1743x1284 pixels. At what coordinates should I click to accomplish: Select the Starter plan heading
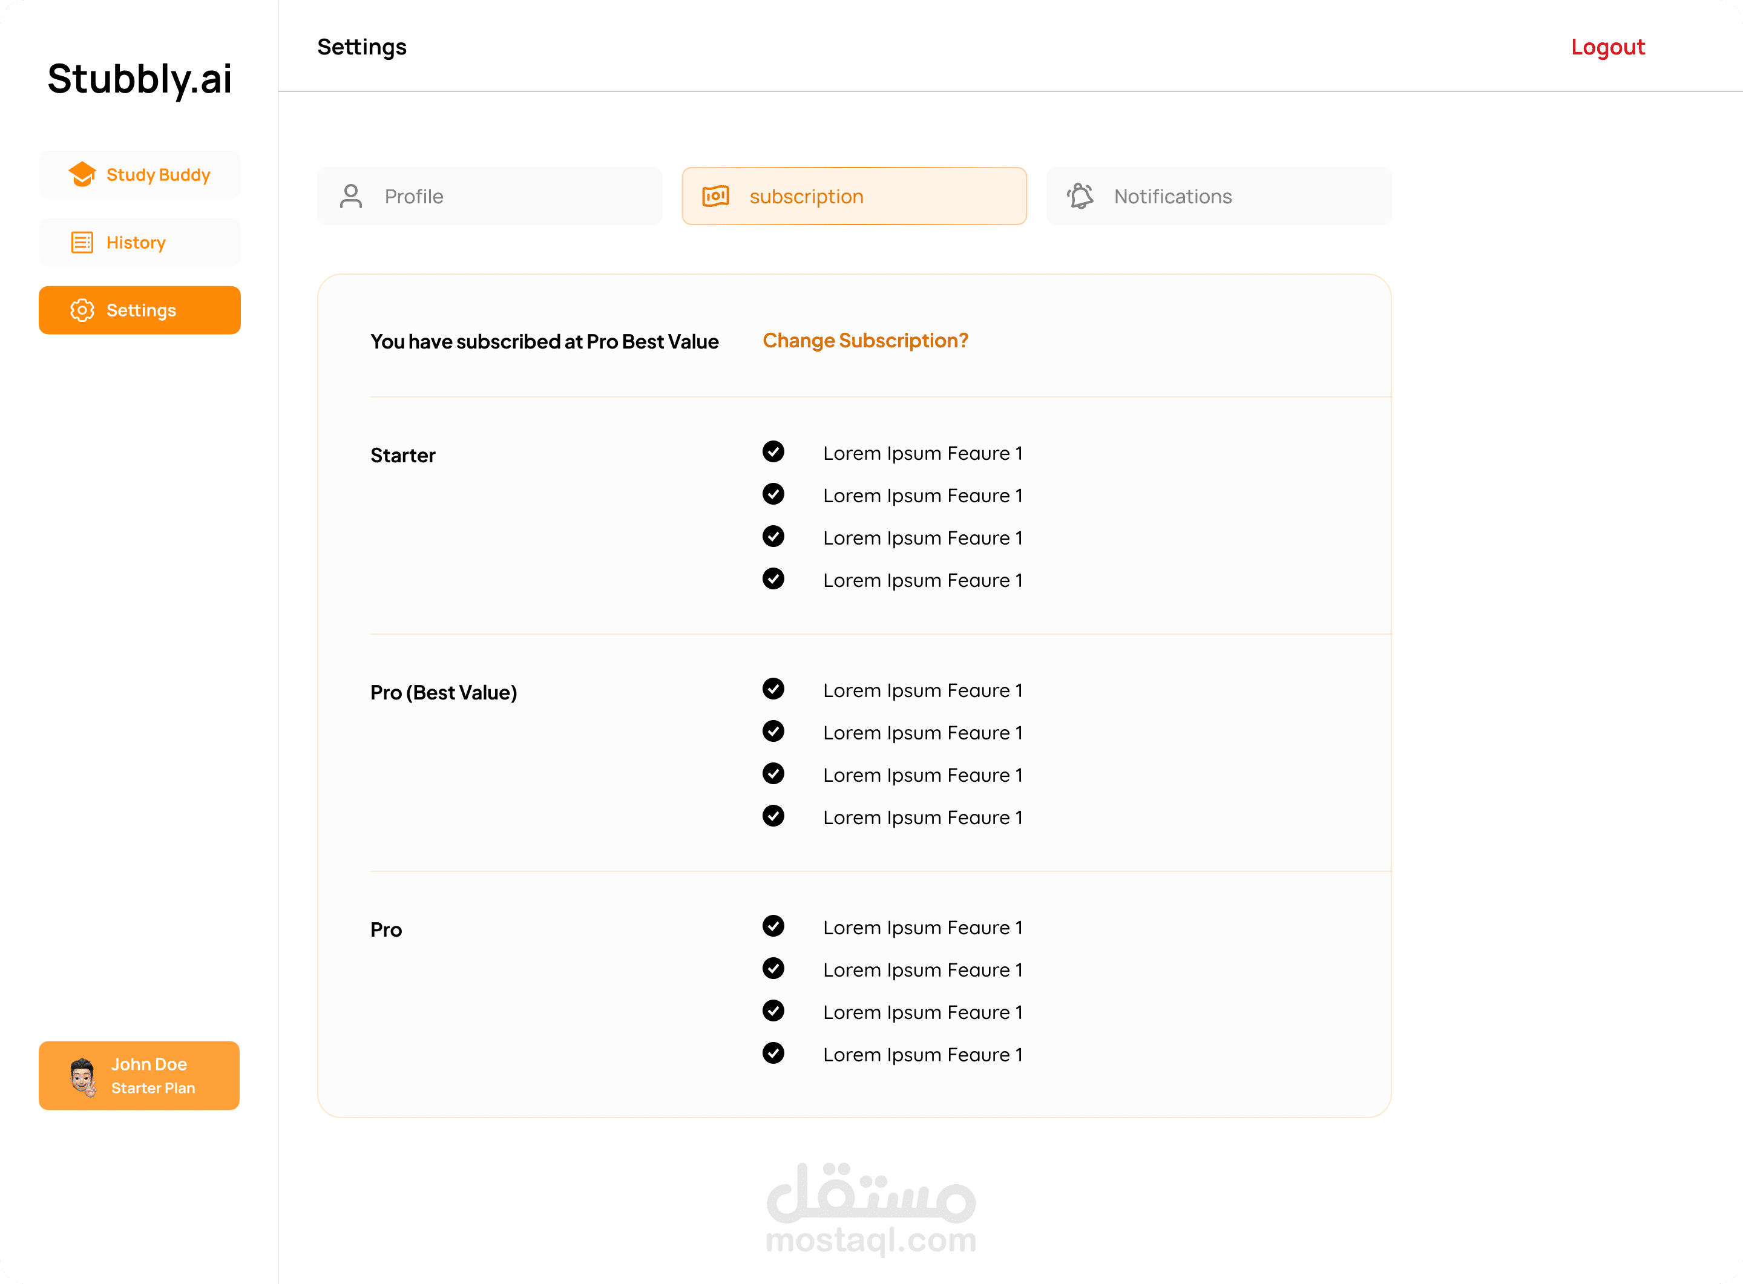pos(402,456)
